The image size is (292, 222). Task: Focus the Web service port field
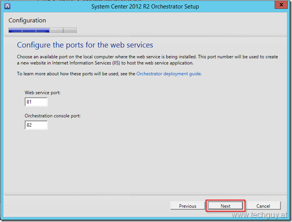pyautogui.click(x=36, y=102)
